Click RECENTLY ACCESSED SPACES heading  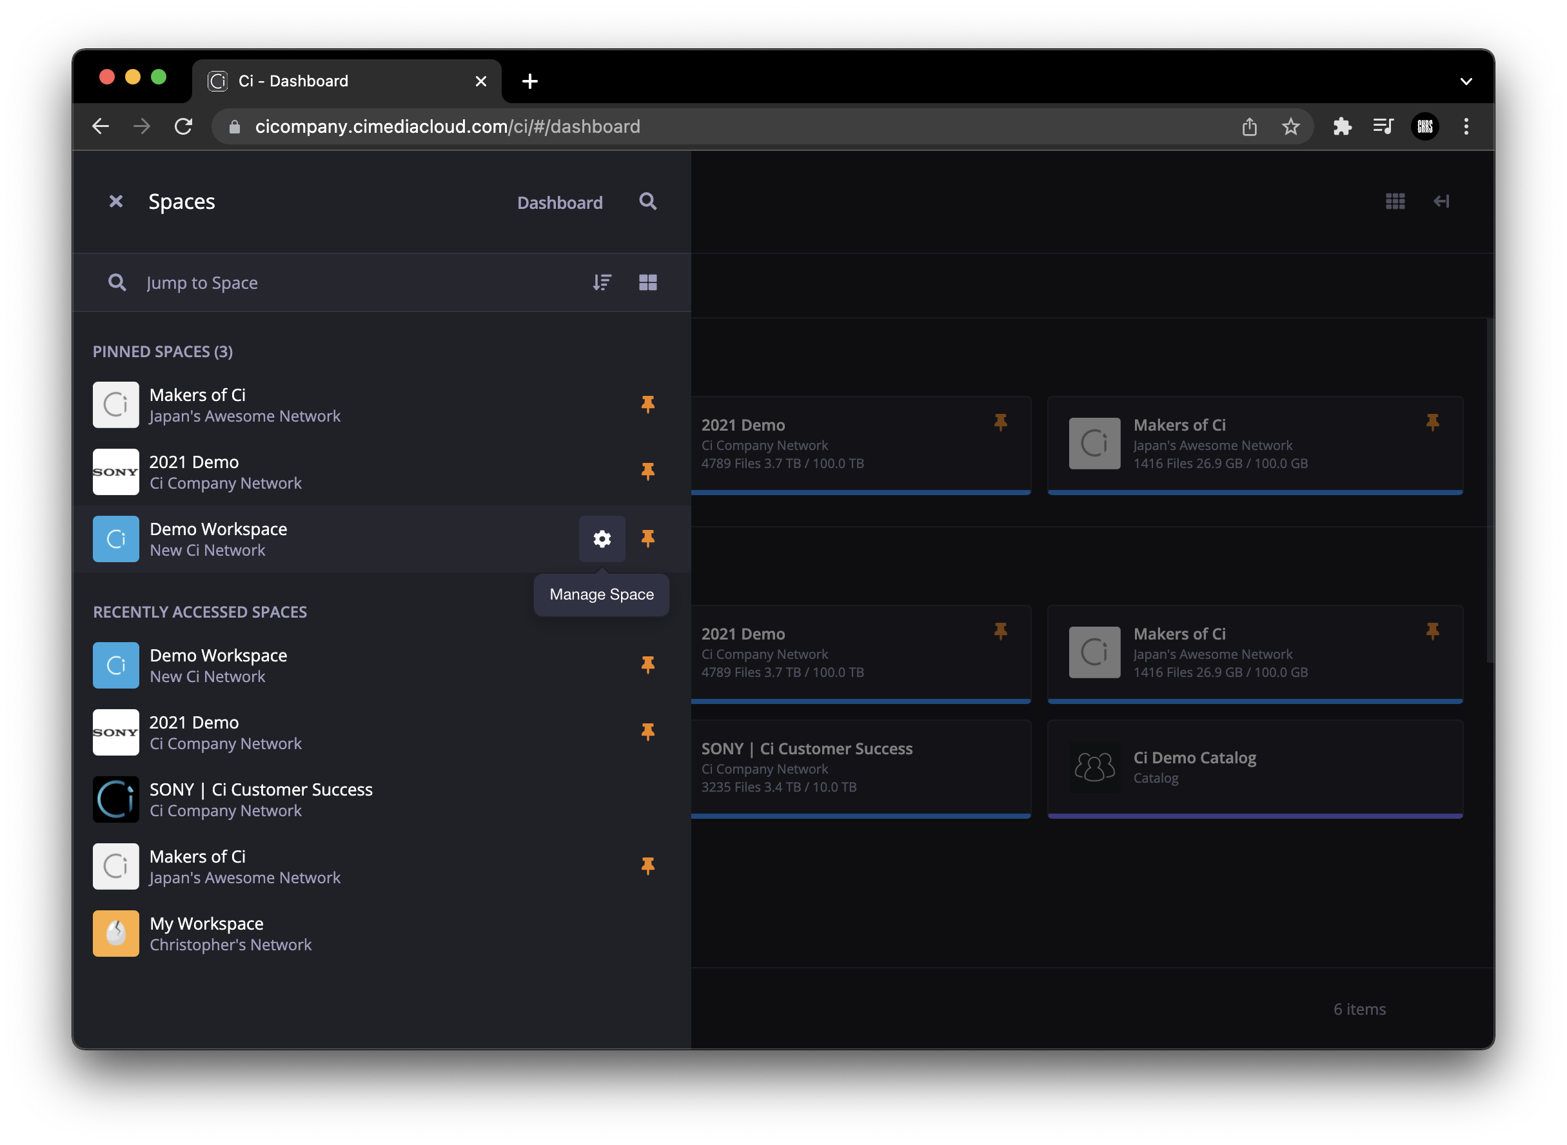coord(200,612)
